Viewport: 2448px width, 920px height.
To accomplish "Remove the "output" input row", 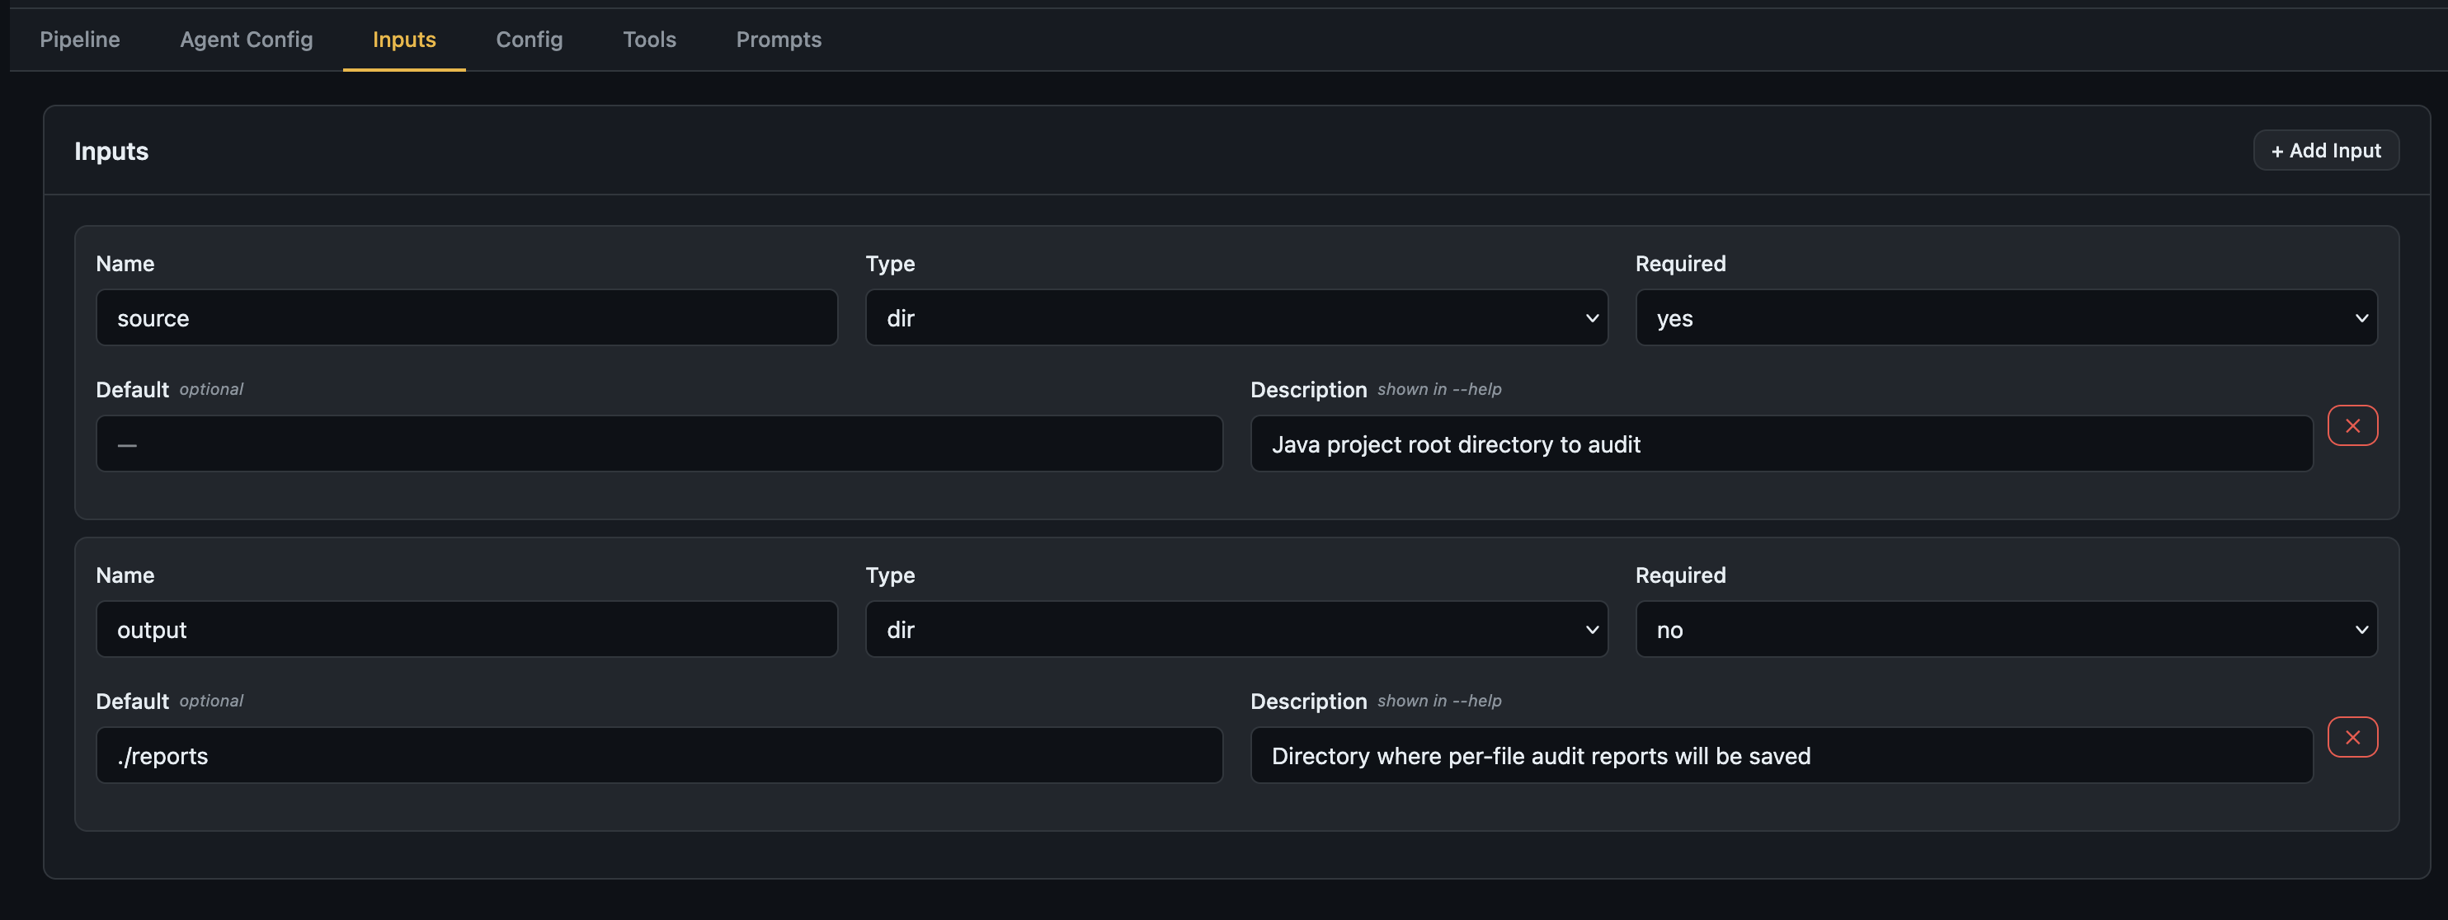I will point(2352,737).
